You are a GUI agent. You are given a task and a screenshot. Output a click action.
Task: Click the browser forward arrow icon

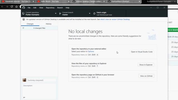7,7
